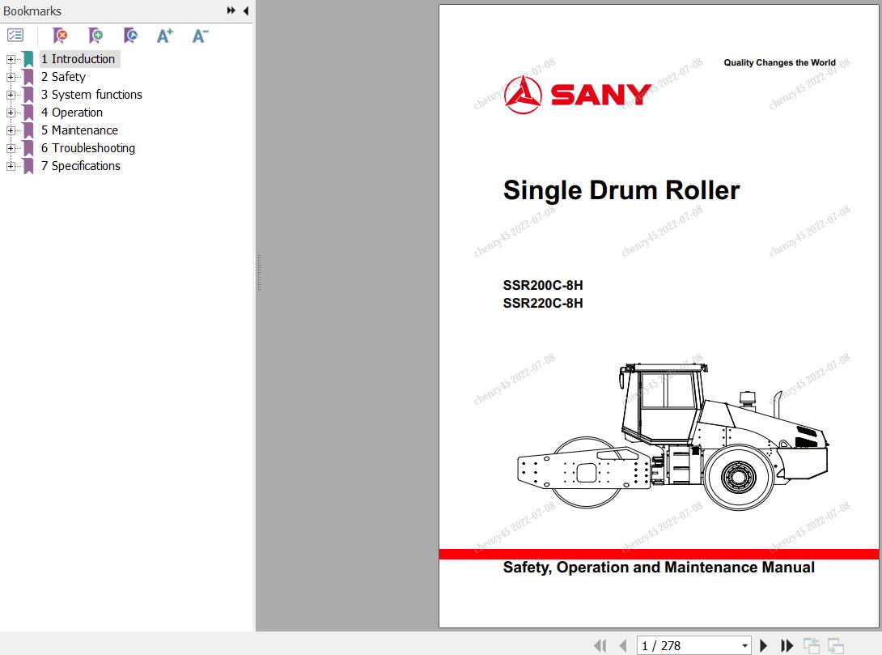Go to first page button

(x=600, y=645)
